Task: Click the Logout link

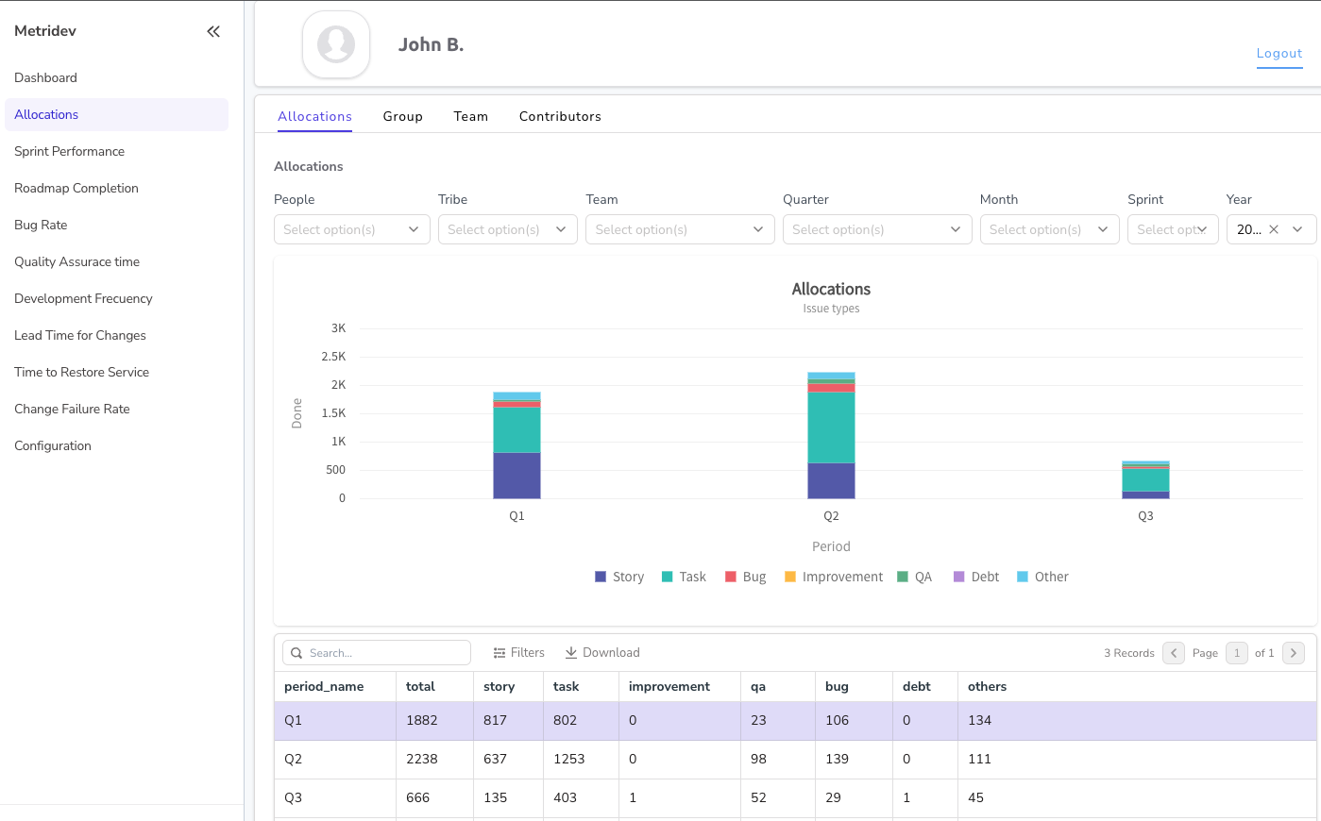Action: (1279, 54)
